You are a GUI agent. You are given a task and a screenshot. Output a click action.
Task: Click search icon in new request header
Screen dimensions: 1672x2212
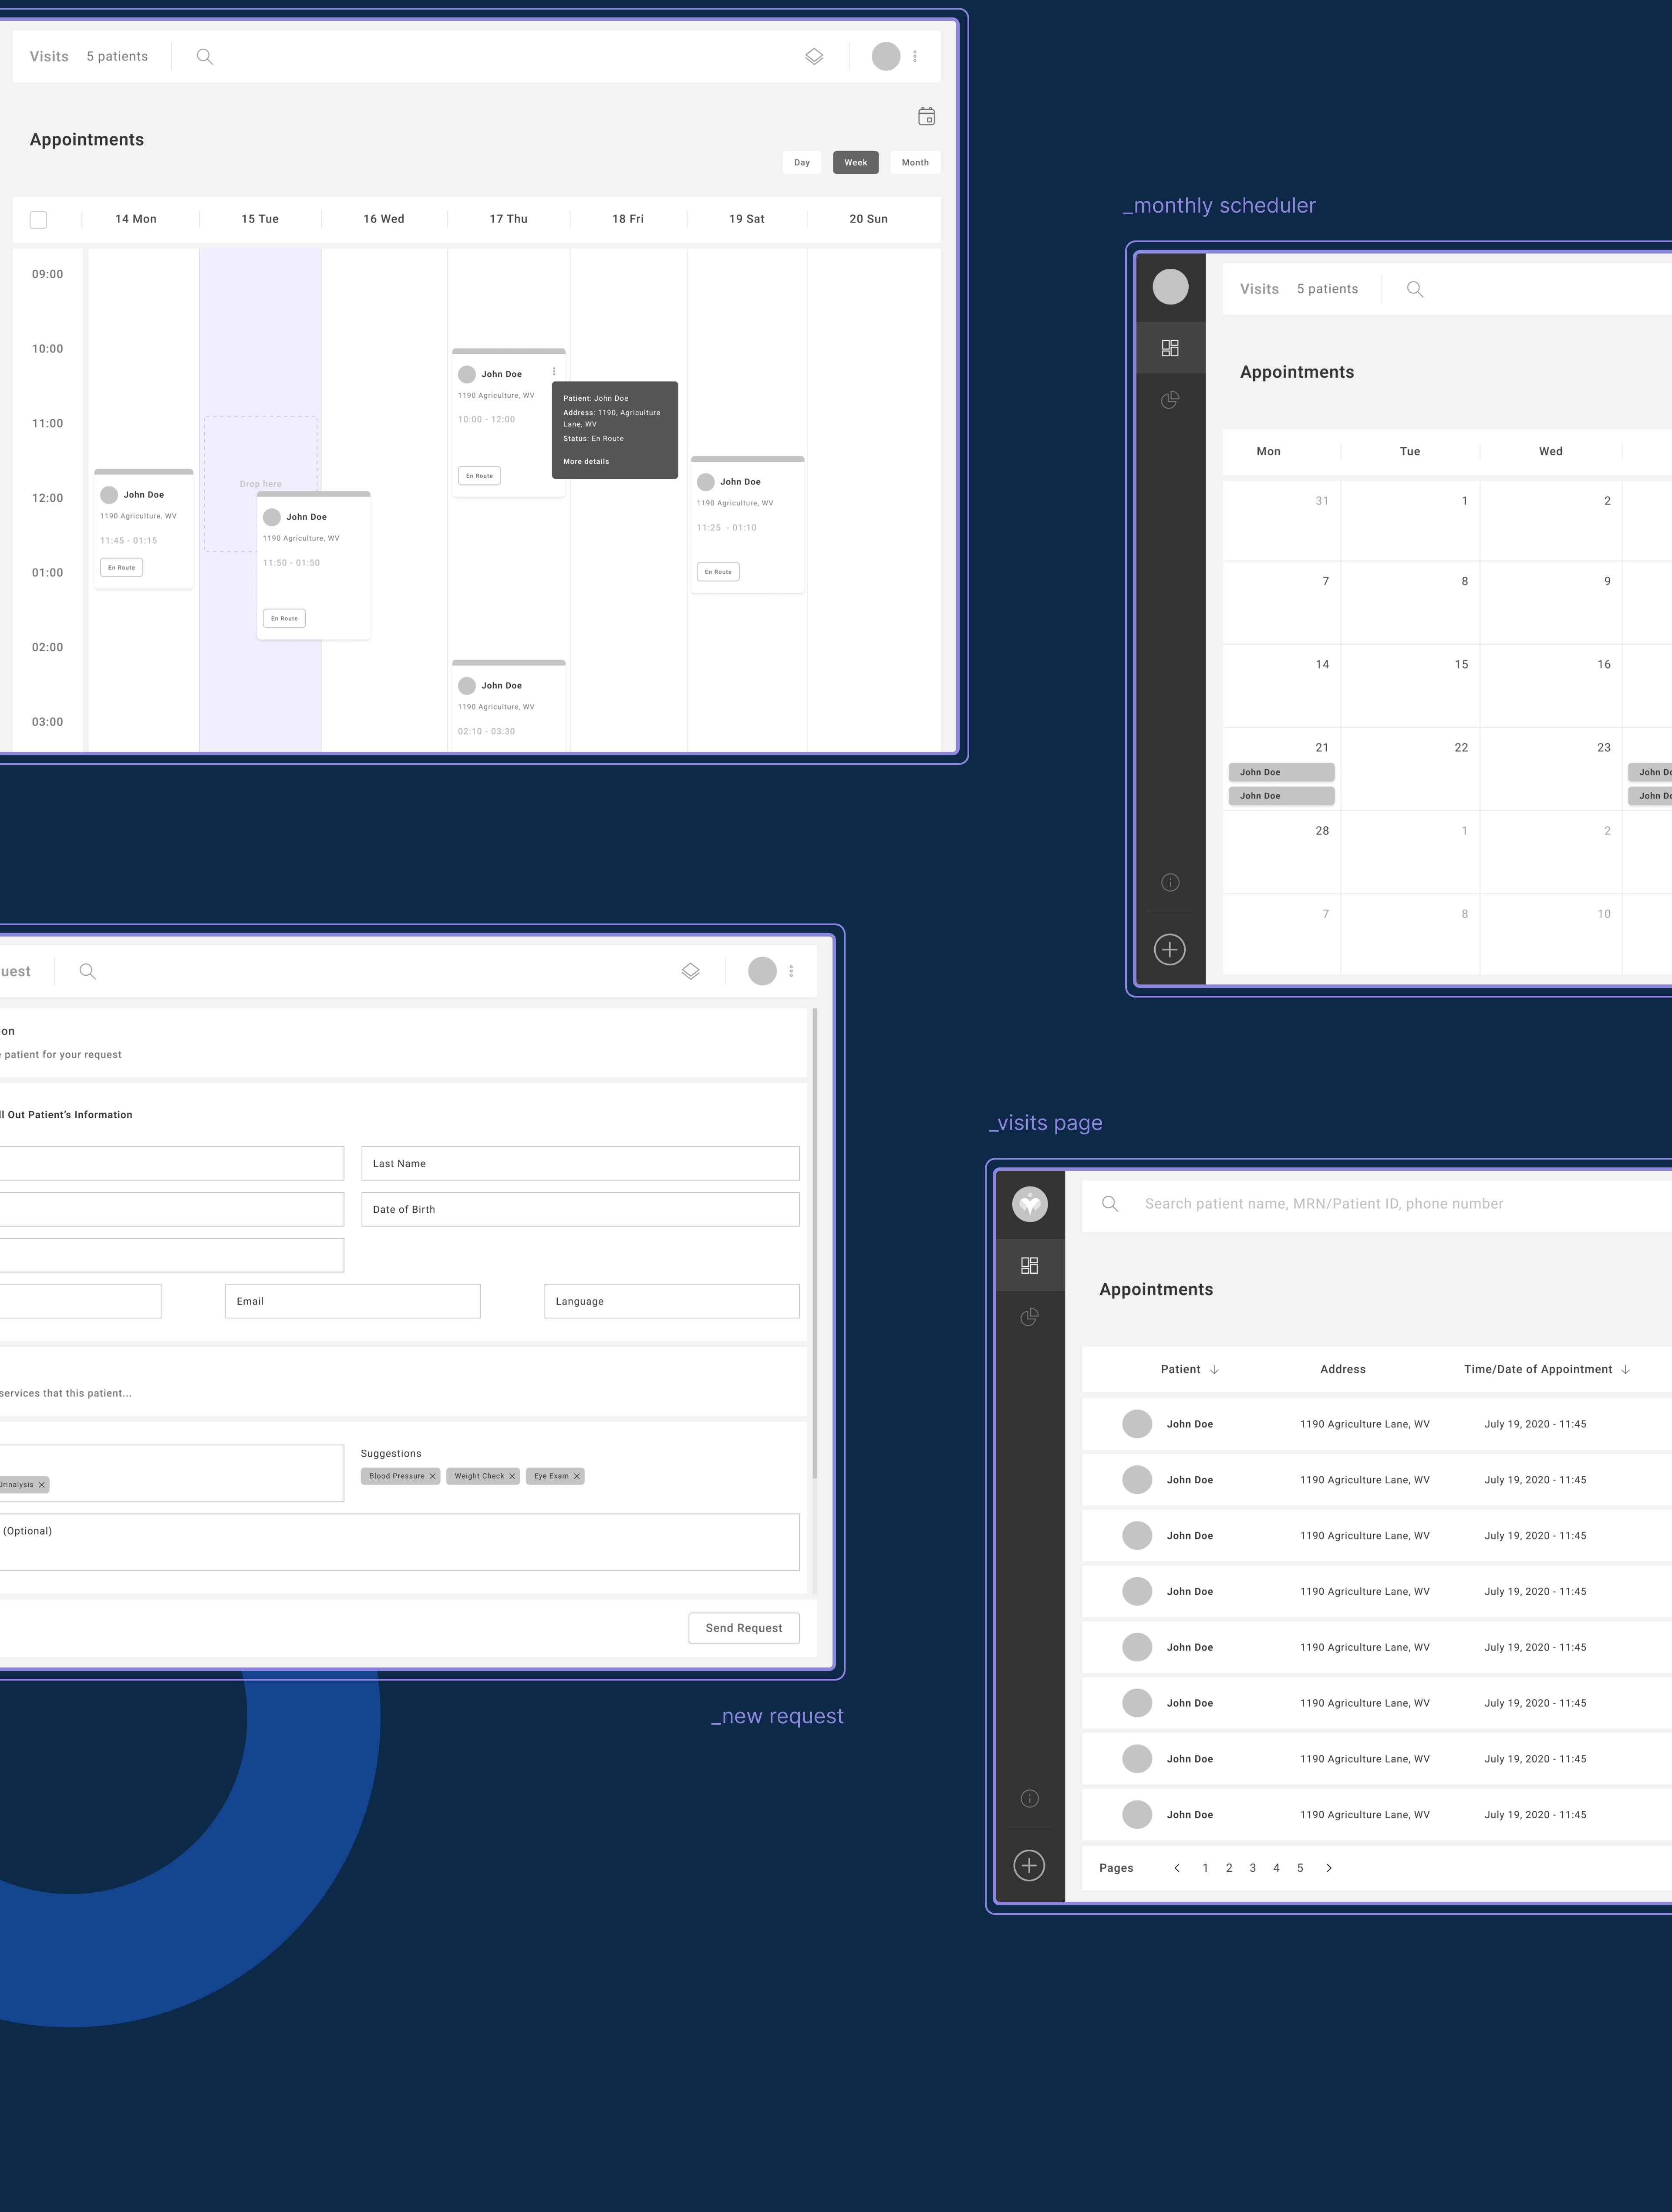coord(88,971)
